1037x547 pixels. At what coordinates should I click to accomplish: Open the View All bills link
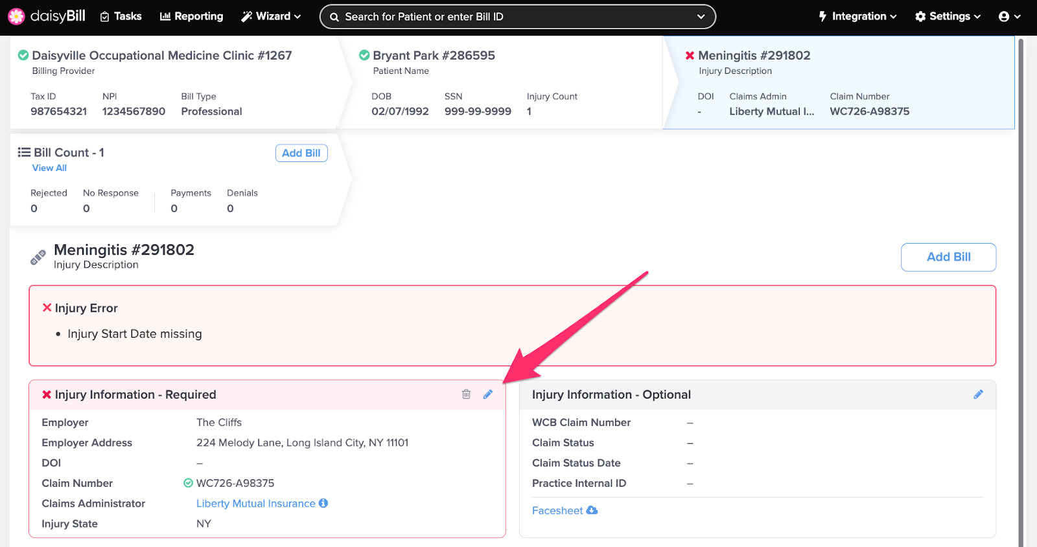point(49,168)
